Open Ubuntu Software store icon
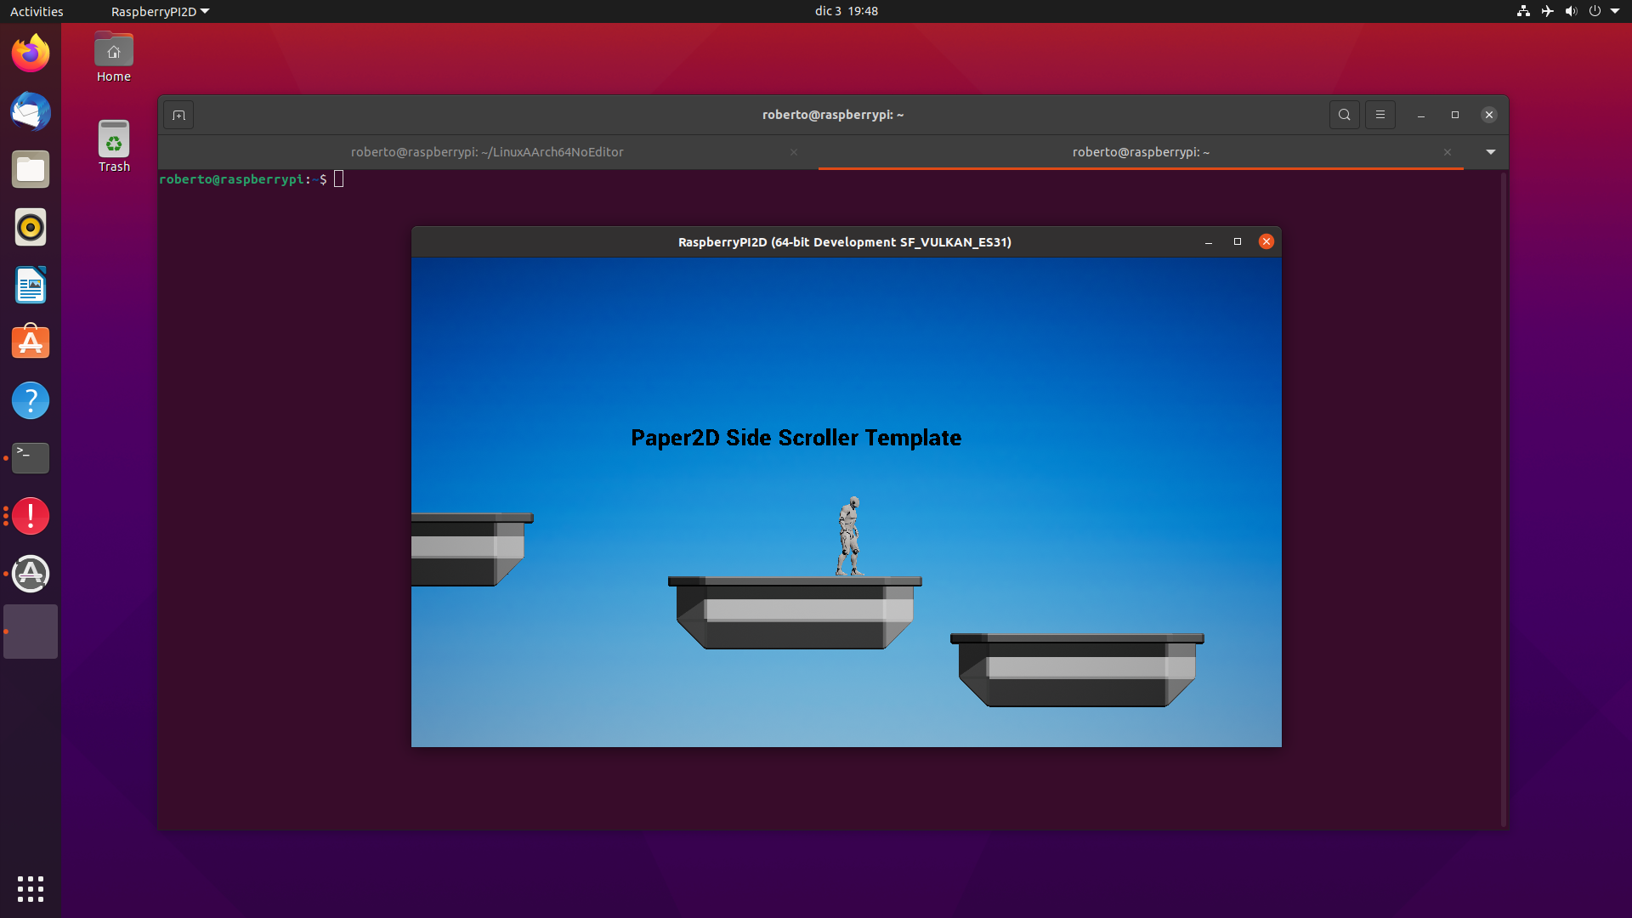 pyautogui.click(x=31, y=343)
